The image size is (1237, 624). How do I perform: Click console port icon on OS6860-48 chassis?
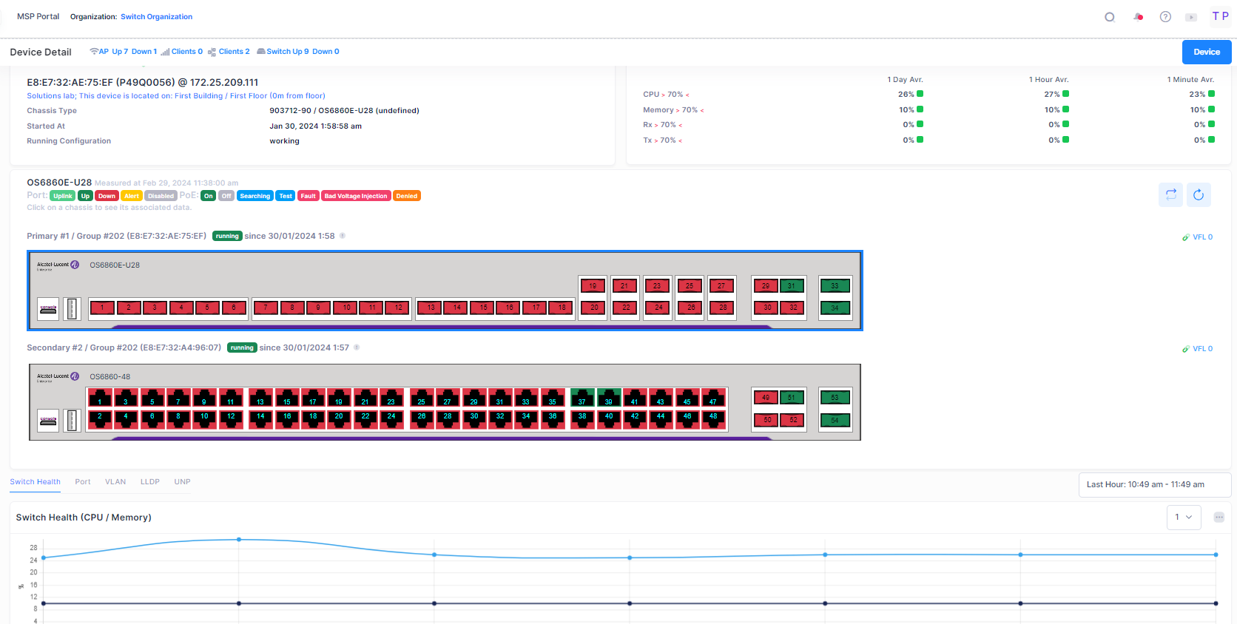48,421
